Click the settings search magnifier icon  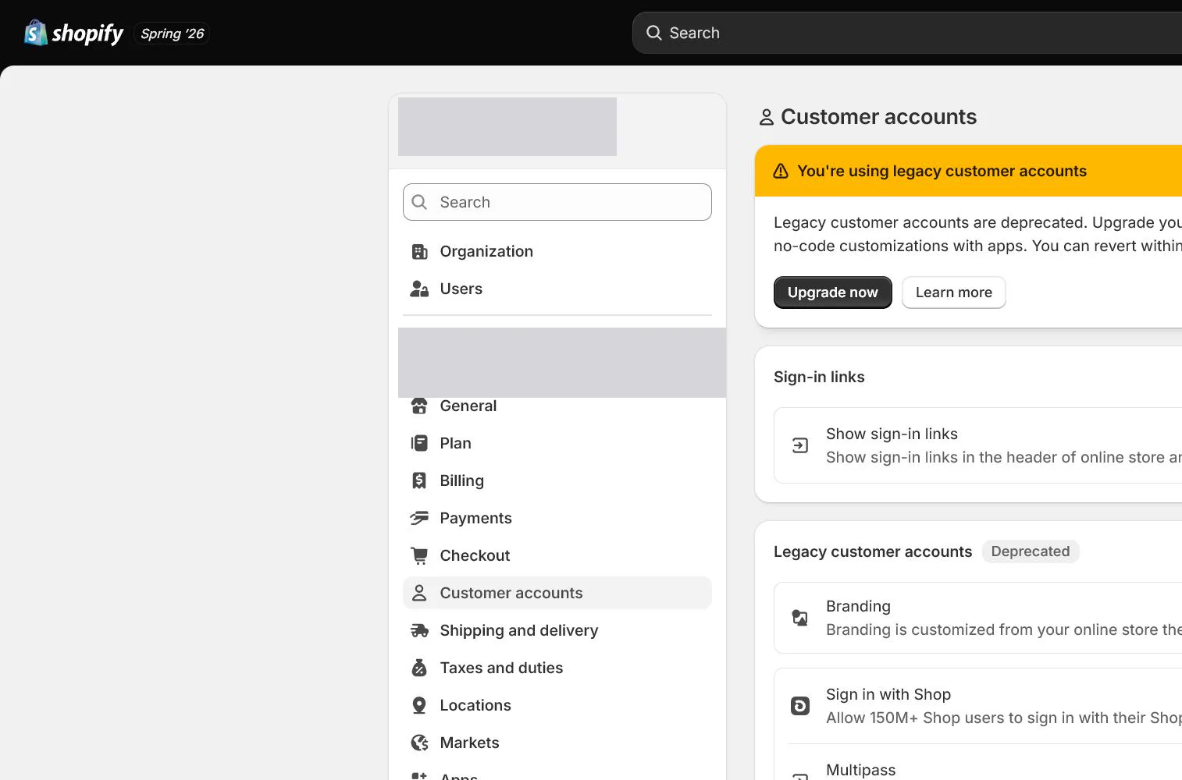[x=419, y=202]
